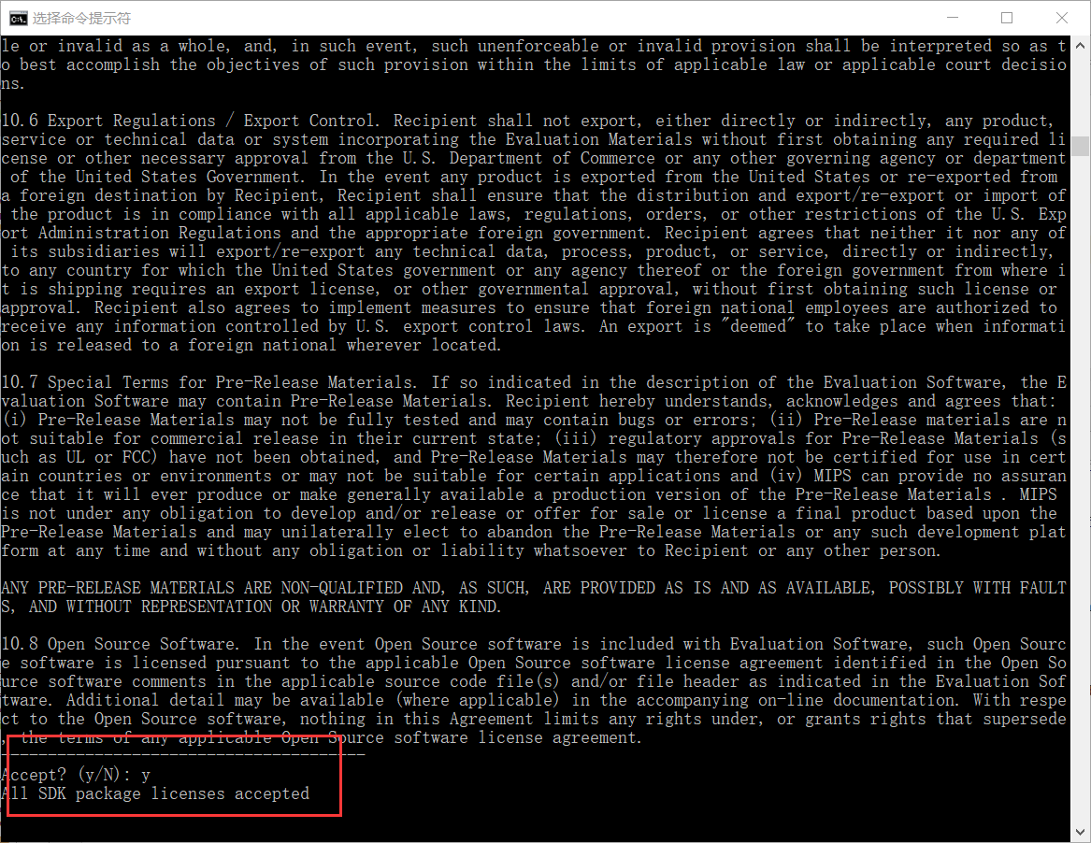Click 'POSSIBLY WITH FAULT' at the line end
The height and width of the screenshot is (843, 1091).
pyautogui.click(x=977, y=588)
